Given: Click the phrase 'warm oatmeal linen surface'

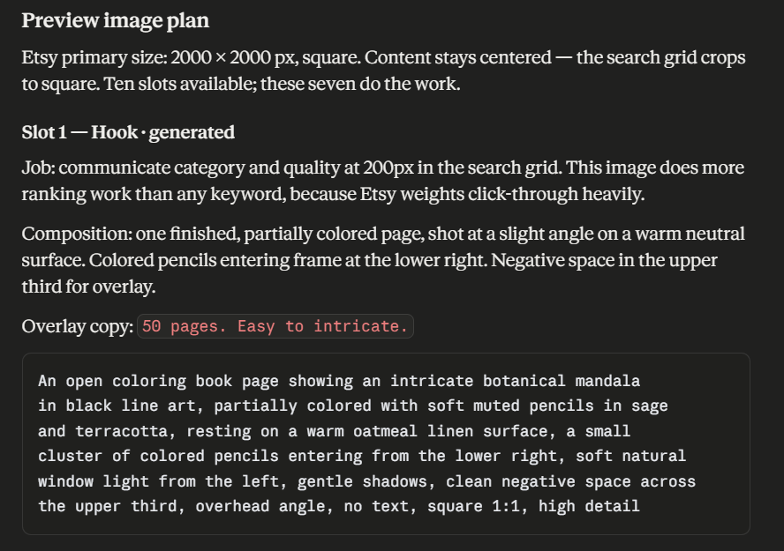Looking at the screenshot, I should (x=426, y=431).
